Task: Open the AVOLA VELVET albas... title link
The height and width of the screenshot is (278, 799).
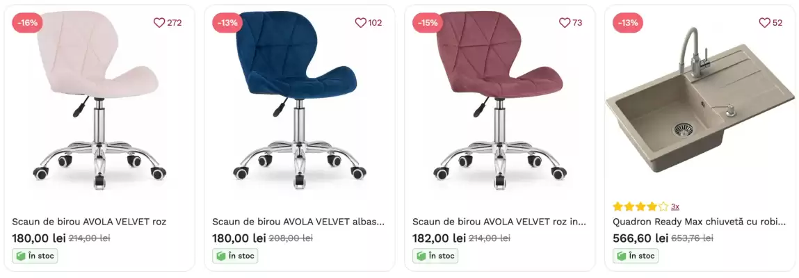Action: click(x=298, y=222)
